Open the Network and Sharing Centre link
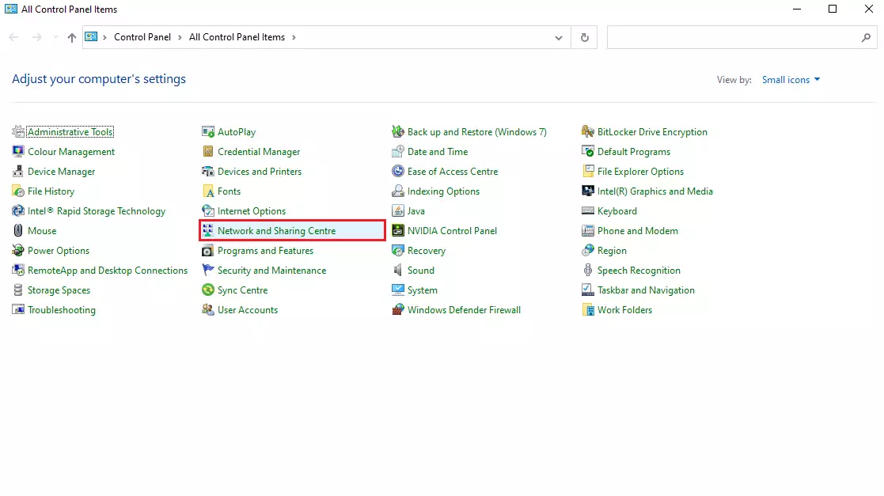Viewport: 884px width, 496px height. [x=276, y=231]
